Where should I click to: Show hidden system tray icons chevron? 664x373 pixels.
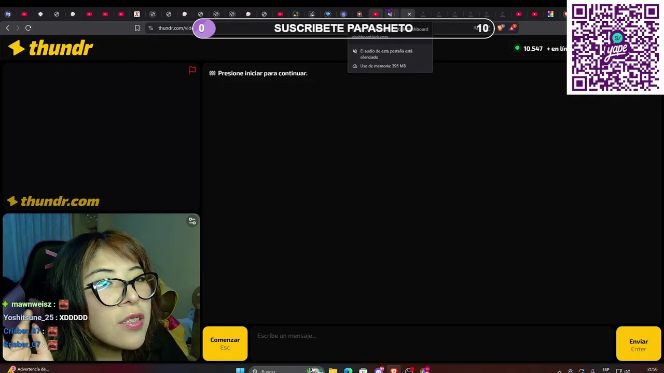pos(559,371)
